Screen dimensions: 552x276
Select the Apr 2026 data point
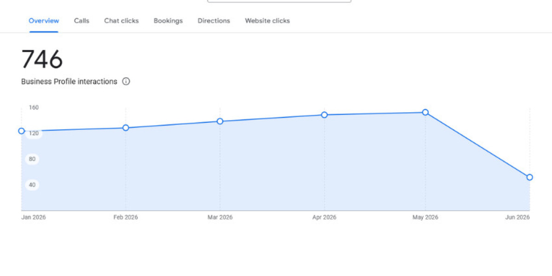(x=324, y=115)
